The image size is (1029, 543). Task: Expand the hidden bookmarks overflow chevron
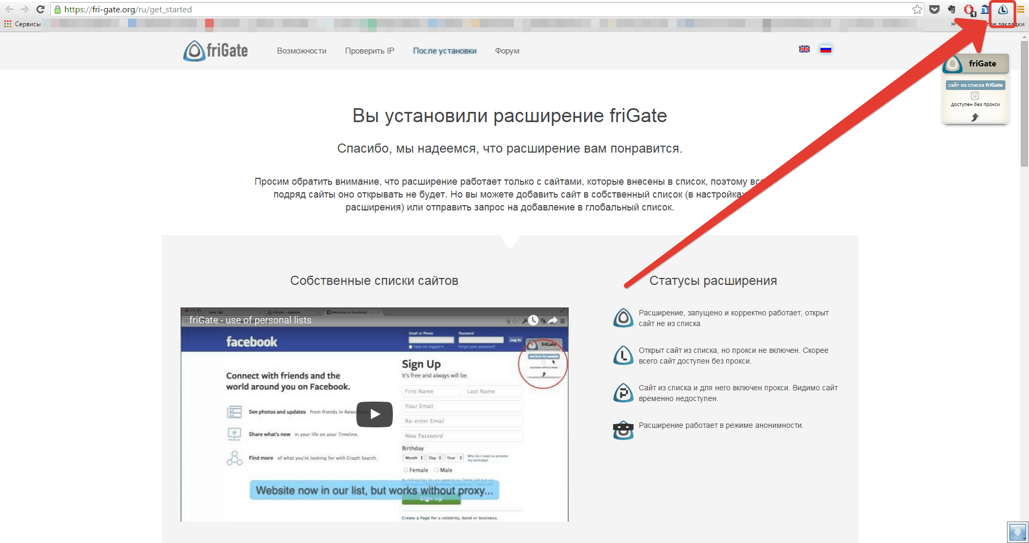(x=953, y=24)
